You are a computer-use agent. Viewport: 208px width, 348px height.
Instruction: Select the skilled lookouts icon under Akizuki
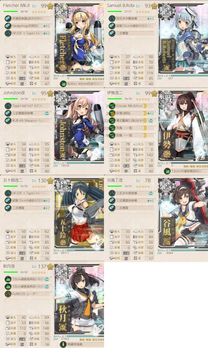point(63,344)
